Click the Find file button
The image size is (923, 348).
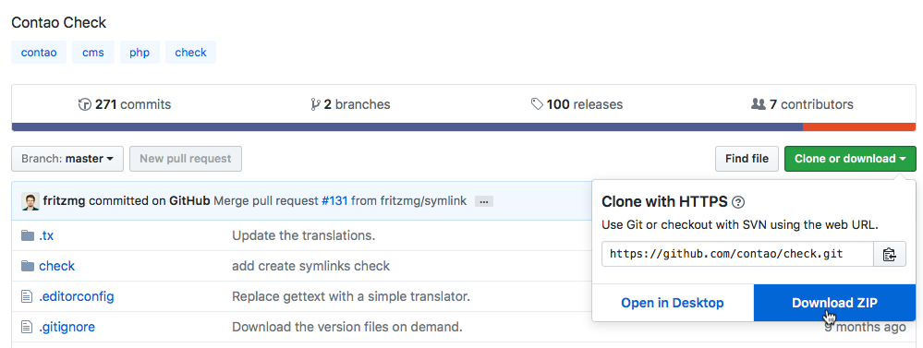pyautogui.click(x=747, y=159)
